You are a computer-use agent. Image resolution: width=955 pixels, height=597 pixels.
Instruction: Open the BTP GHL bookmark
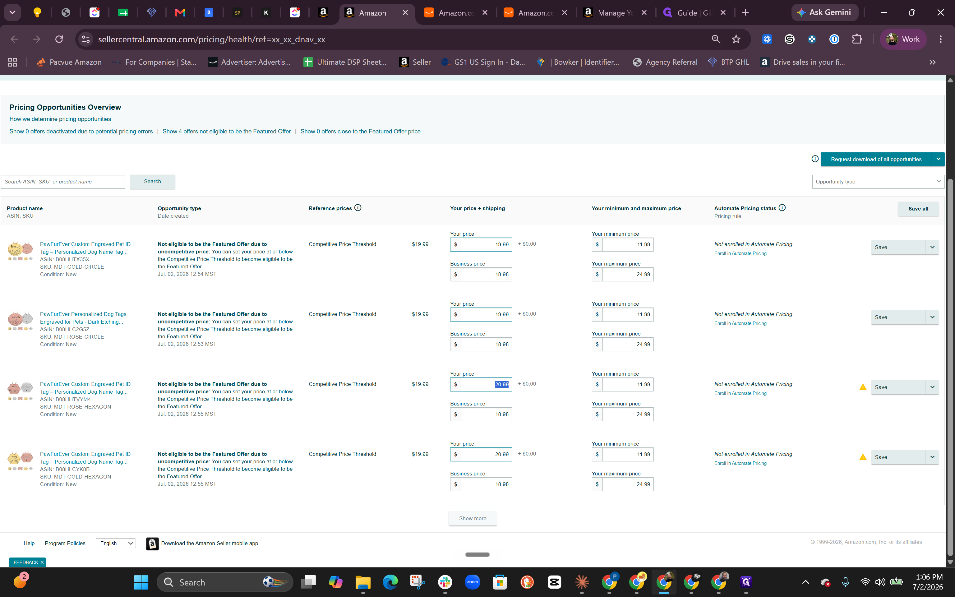coord(728,62)
